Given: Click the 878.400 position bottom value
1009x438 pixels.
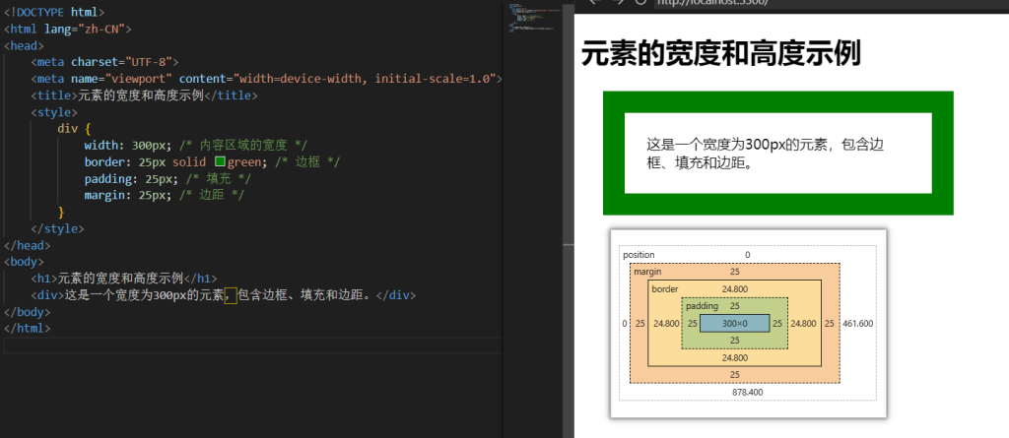Looking at the screenshot, I should pos(747,392).
